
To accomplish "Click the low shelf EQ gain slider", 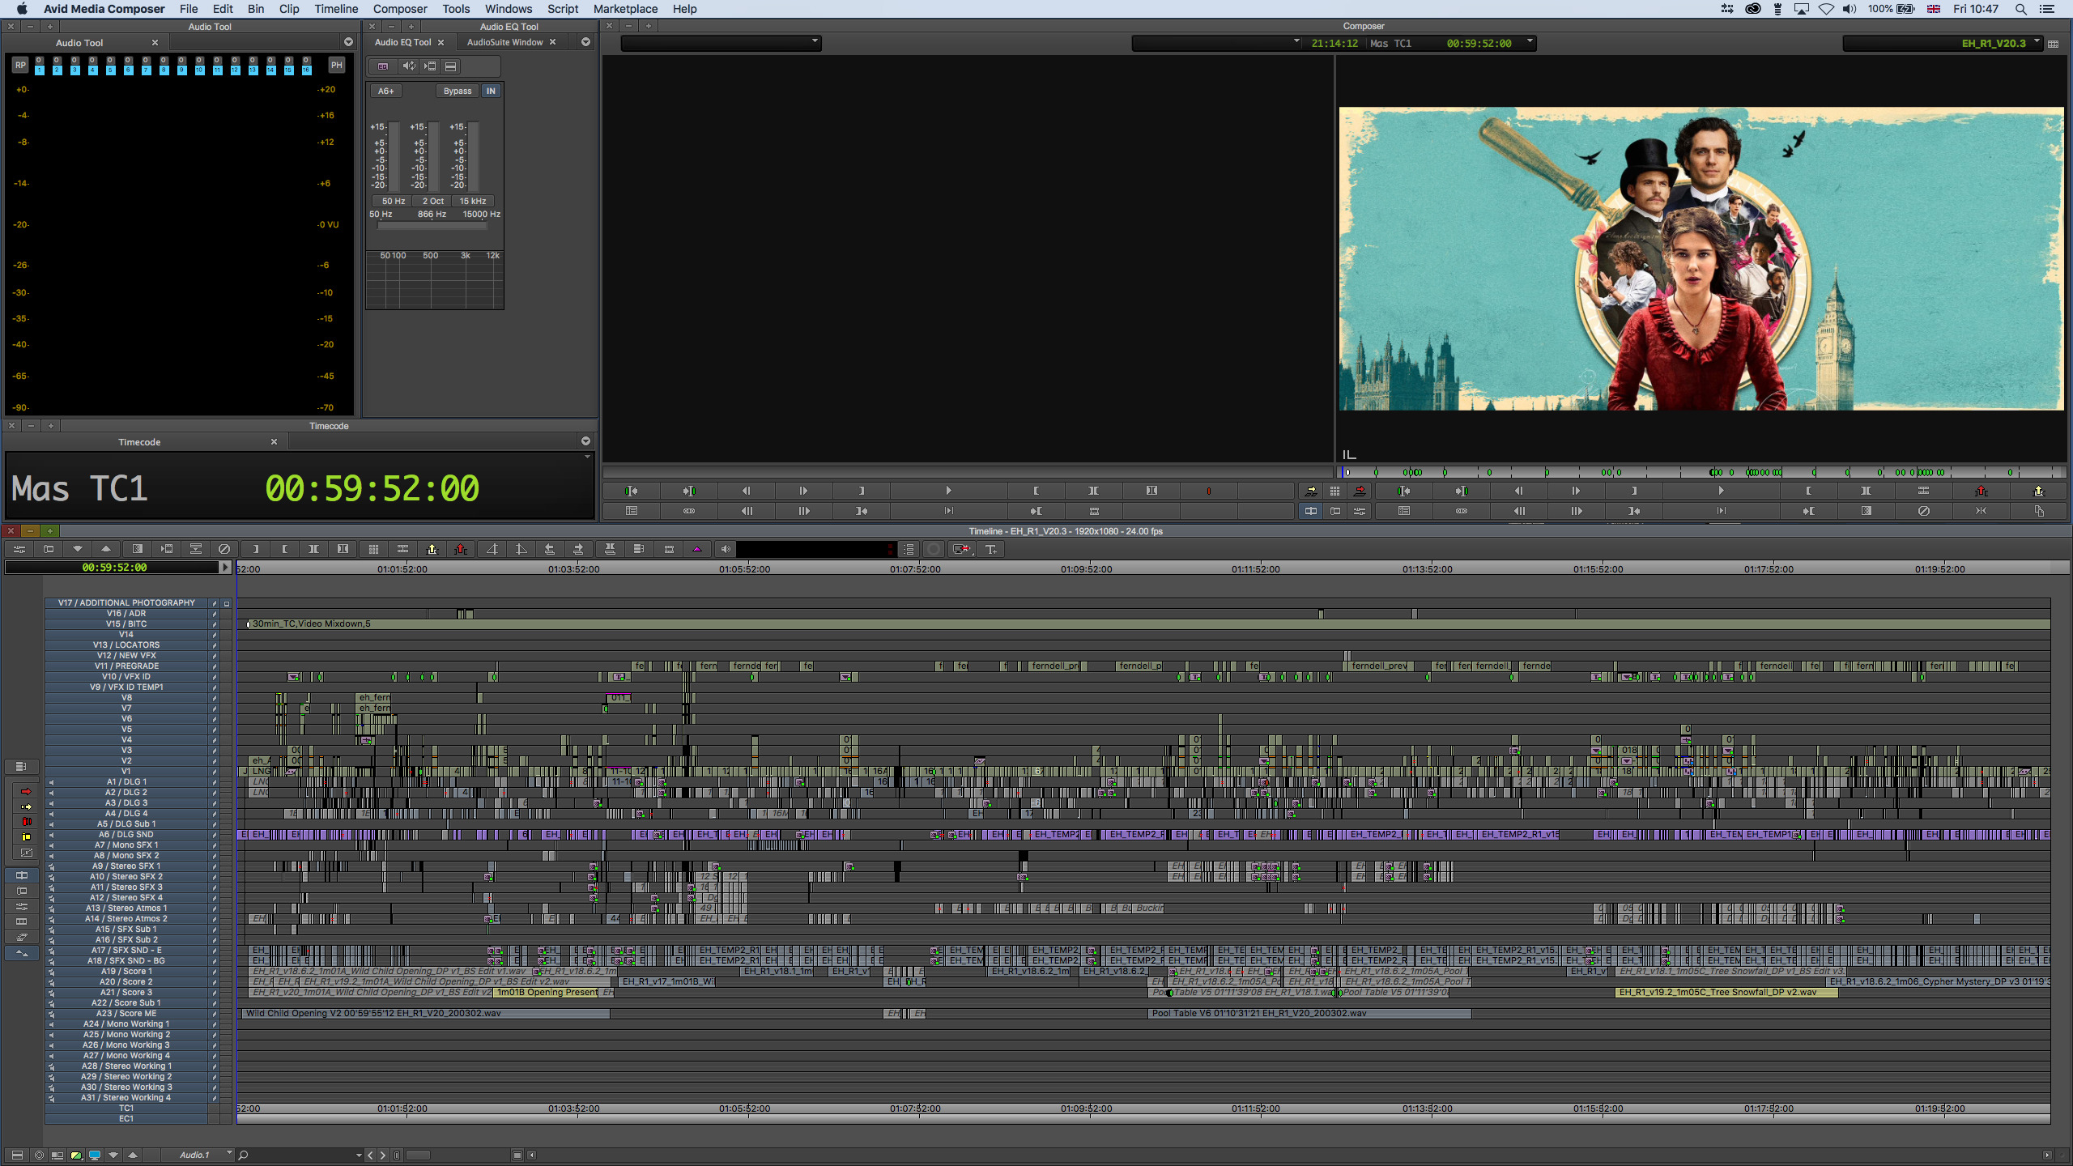I will [x=395, y=155].
